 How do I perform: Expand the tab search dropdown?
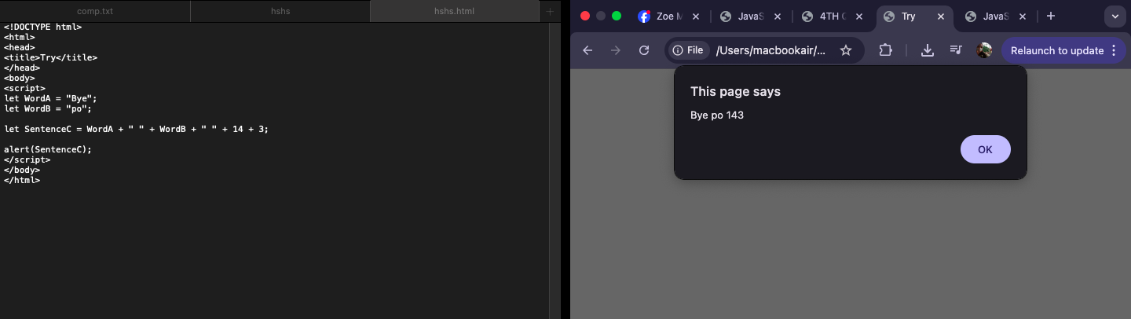pos(1115,16)
